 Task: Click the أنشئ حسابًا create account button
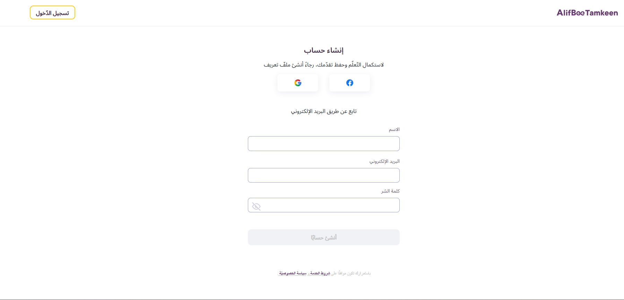coord(323,237)
